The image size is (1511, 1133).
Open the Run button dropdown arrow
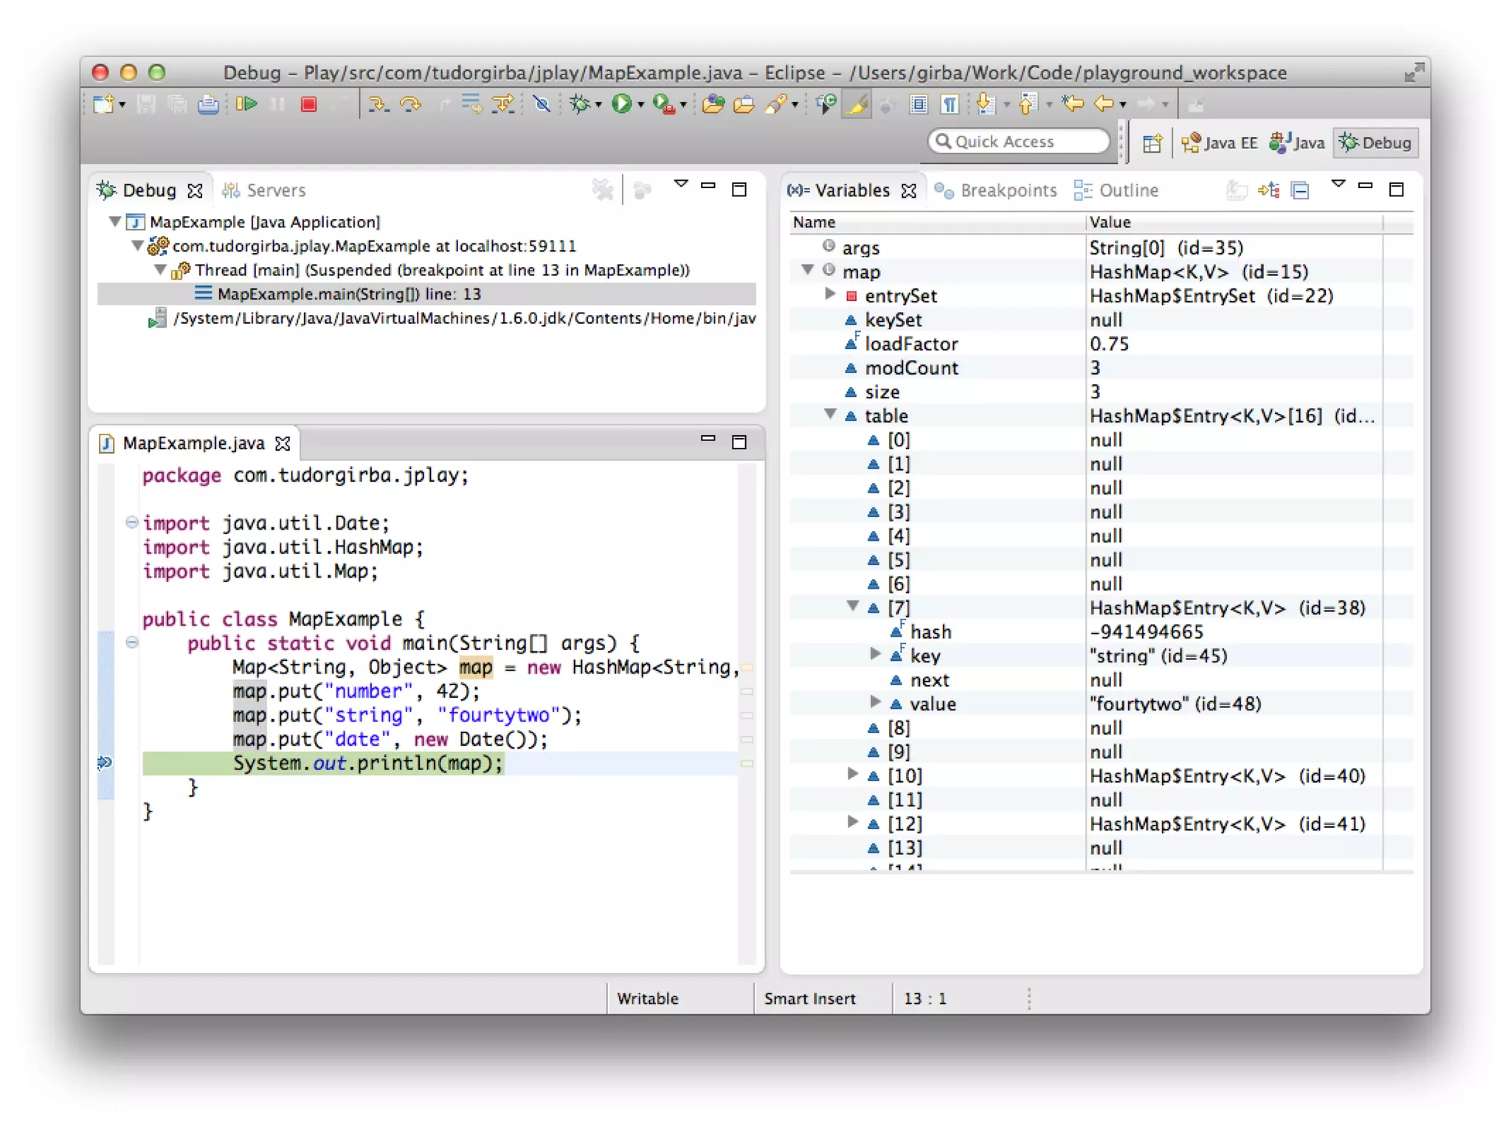640,105
